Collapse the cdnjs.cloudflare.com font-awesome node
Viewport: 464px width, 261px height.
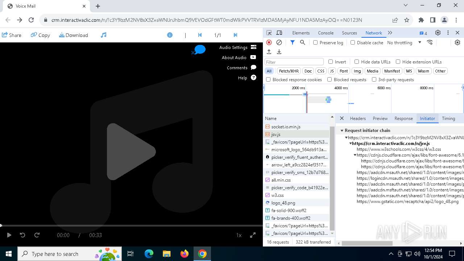(355, 155)
